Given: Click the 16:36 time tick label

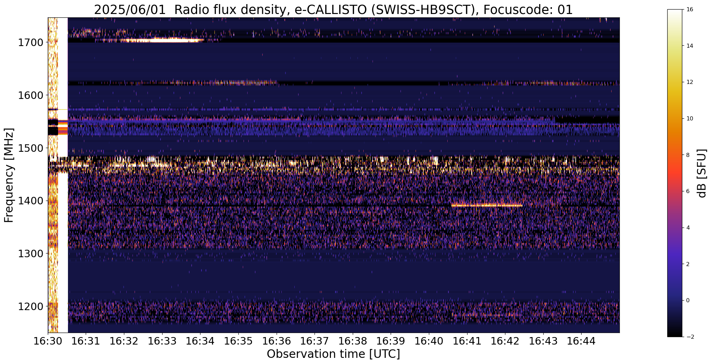Looking at the screenshot, I should coord(277,341).
